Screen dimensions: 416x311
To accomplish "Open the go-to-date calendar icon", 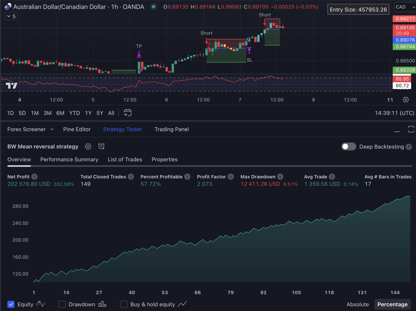I will click(127, 113).
